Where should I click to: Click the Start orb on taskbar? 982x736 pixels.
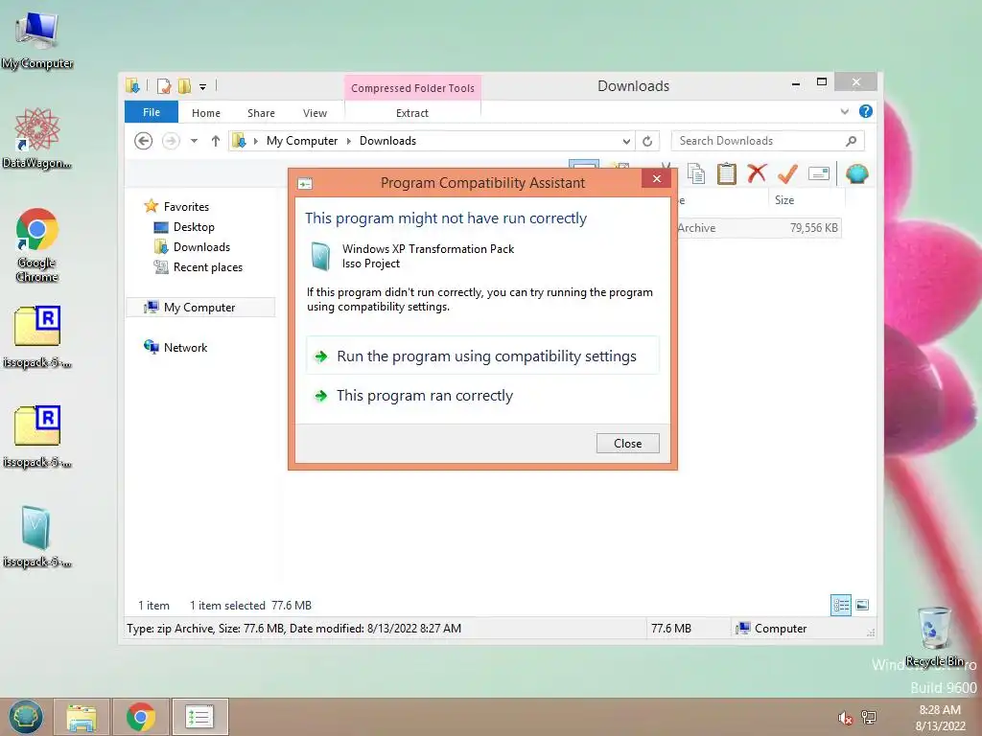(x=26, y=717)
